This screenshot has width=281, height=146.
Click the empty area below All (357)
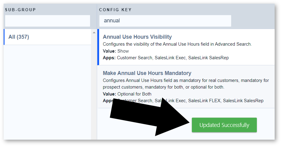47,91
